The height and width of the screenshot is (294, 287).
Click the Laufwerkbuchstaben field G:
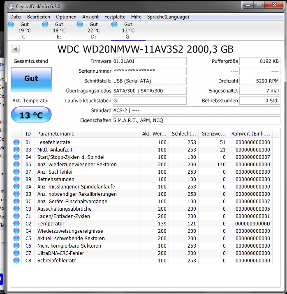(150, 101)
